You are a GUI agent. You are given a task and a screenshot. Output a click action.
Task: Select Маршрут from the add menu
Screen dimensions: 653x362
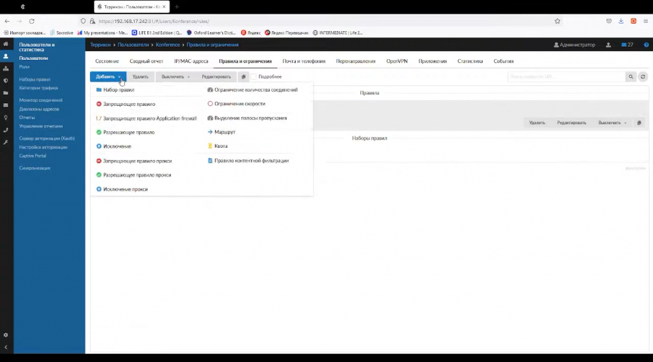221,132
